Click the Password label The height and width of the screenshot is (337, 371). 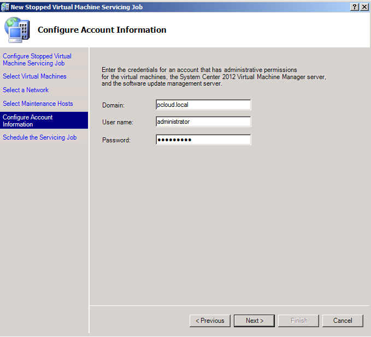click(116, 140)
